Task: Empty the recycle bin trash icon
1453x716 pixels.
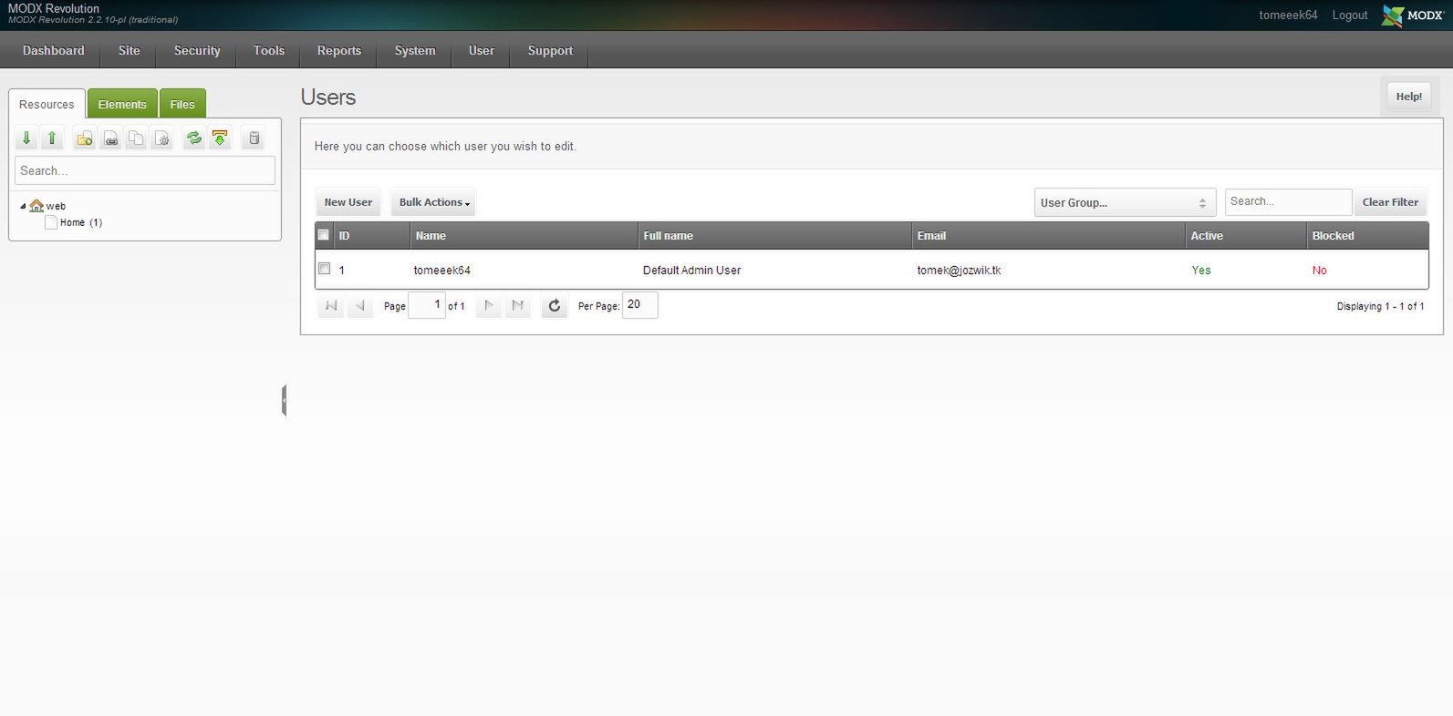Action: coord(254,138)
